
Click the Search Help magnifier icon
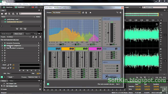point(143,7)
